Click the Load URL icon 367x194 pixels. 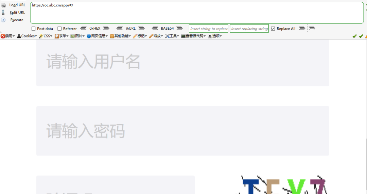[3, 5]
